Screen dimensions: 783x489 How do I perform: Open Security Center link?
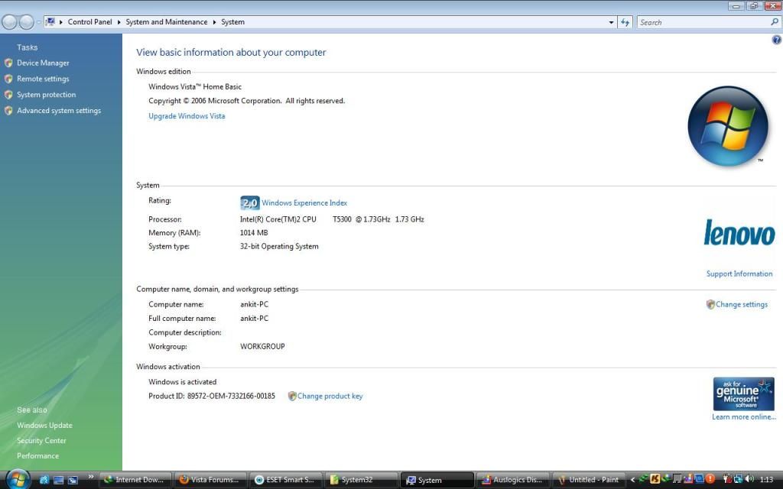tap(41, 441)
